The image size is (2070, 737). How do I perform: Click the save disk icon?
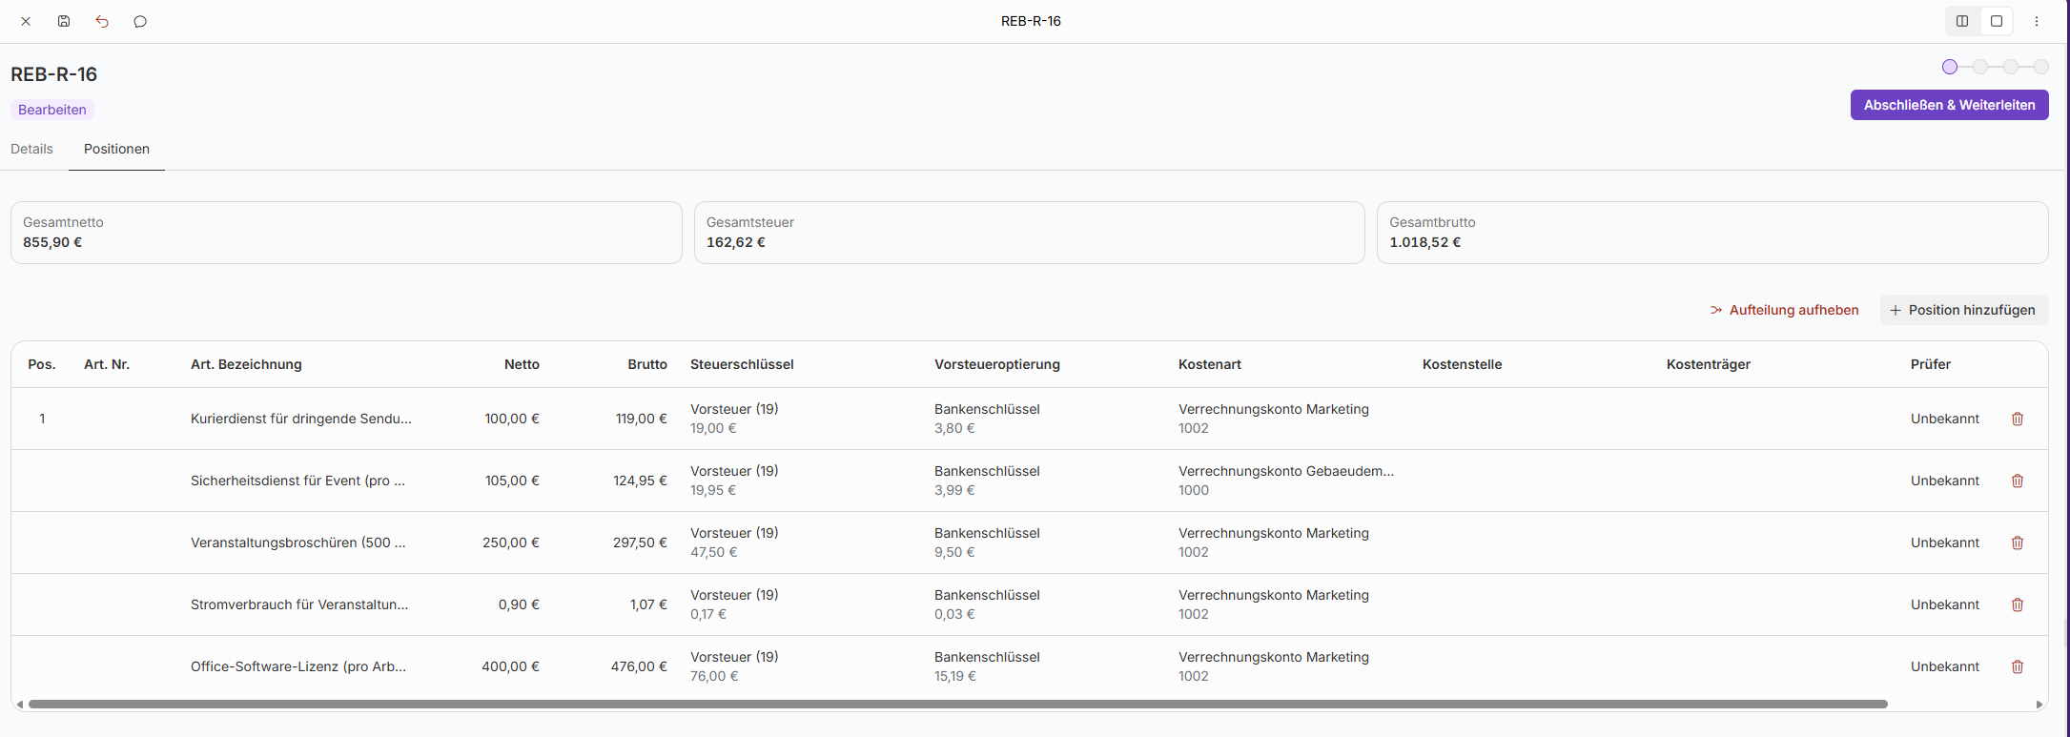[64, 21]
